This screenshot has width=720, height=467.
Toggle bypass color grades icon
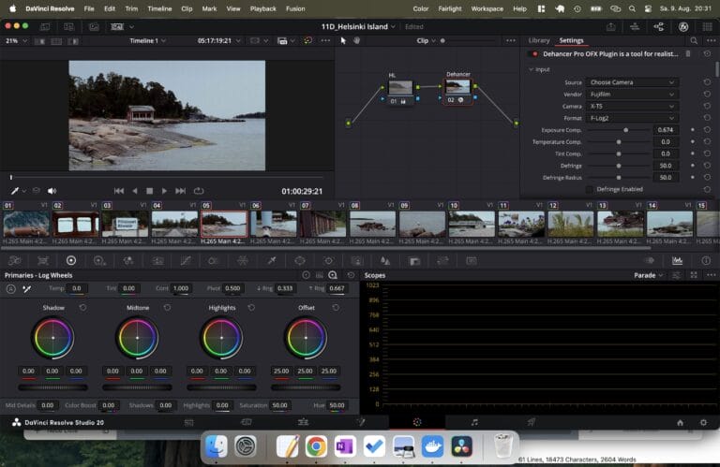(308, 40)
